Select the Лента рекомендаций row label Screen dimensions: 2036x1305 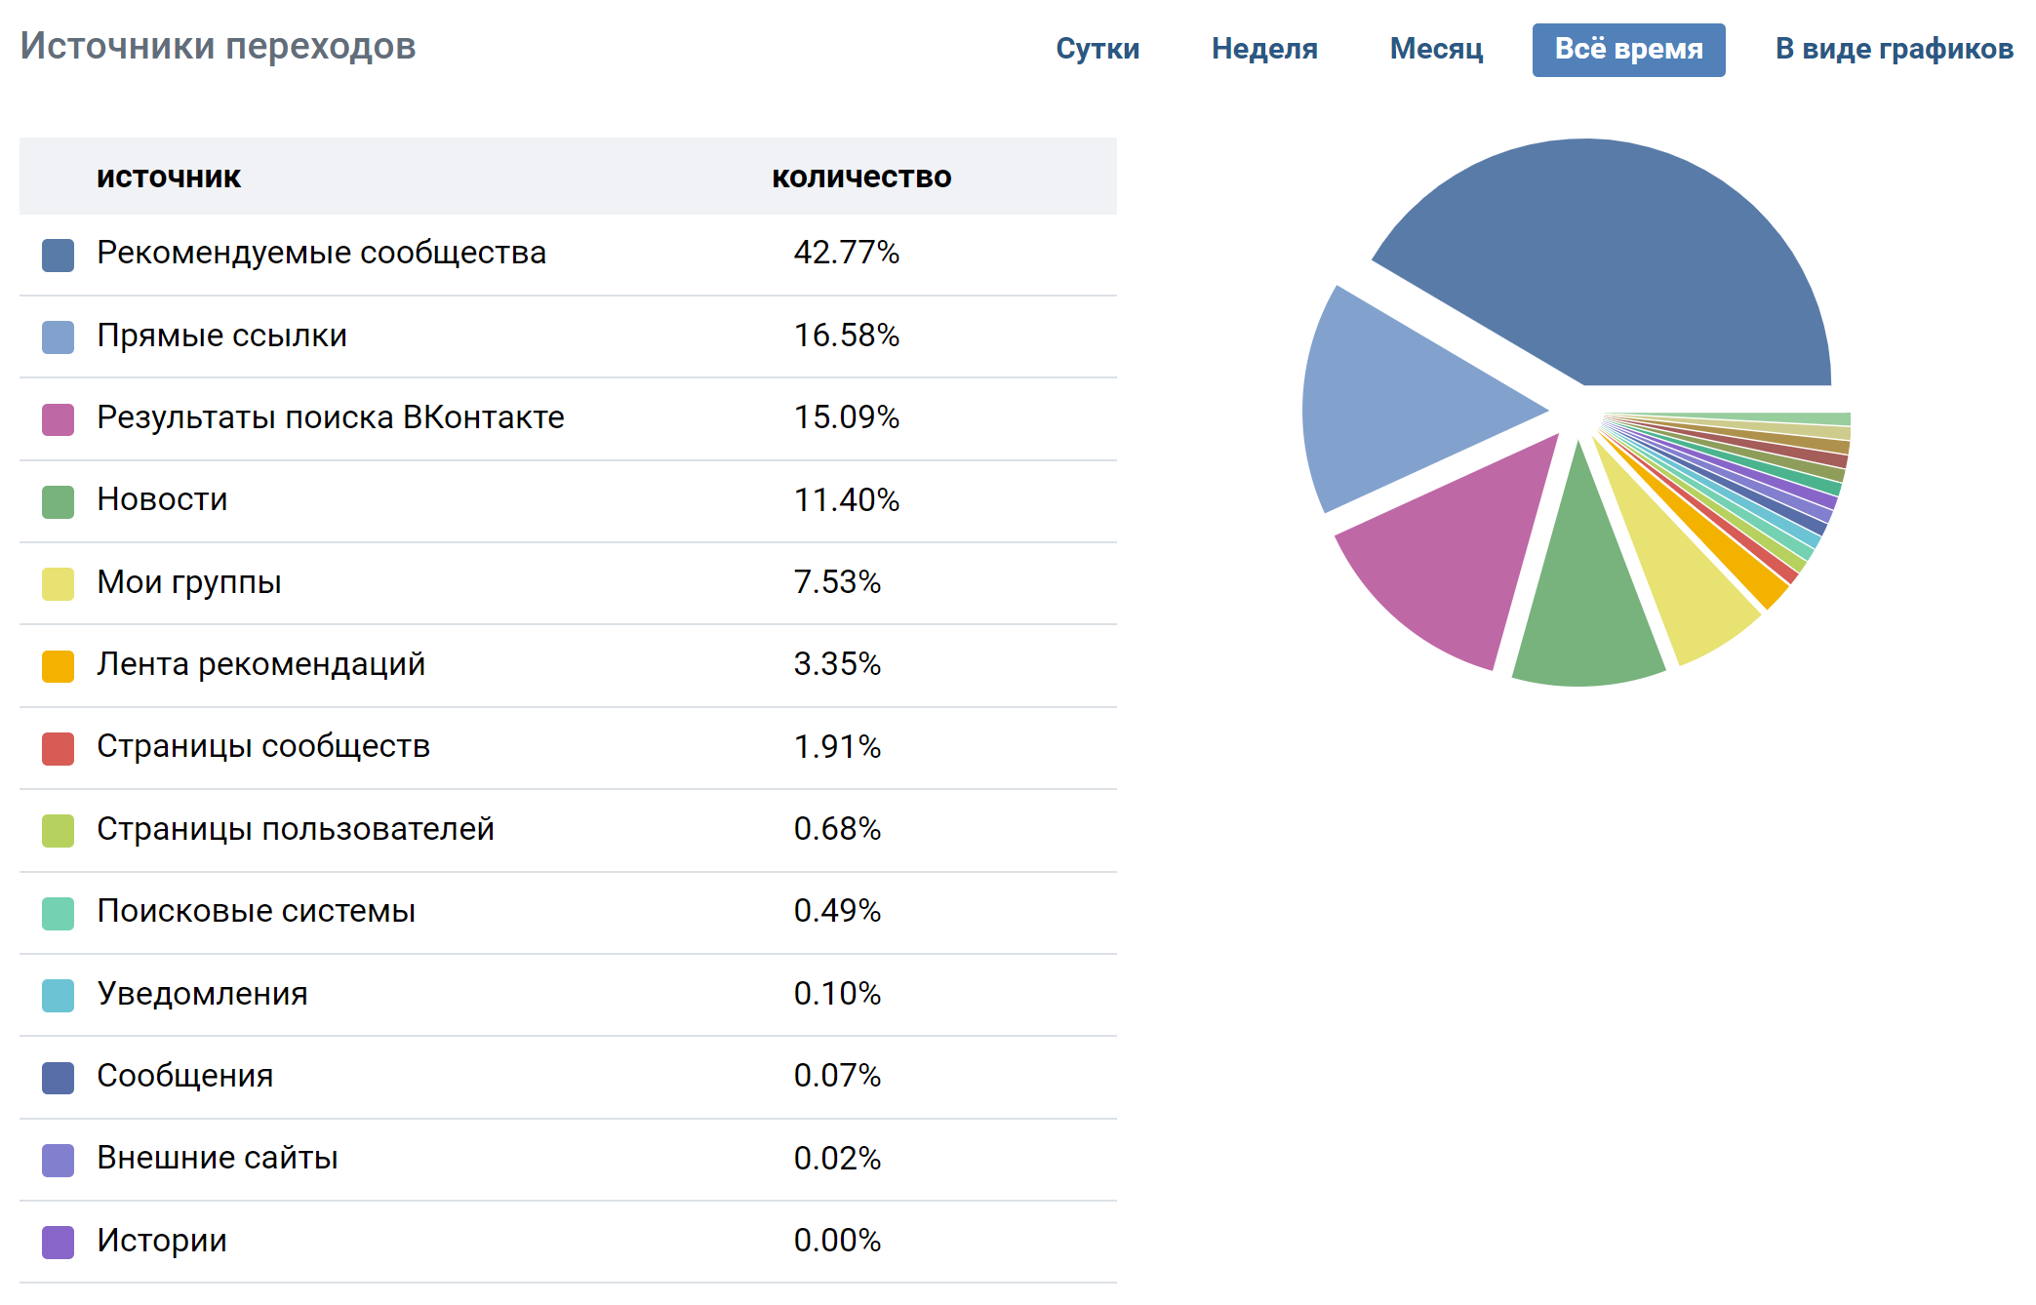click(x=261, y=664)
